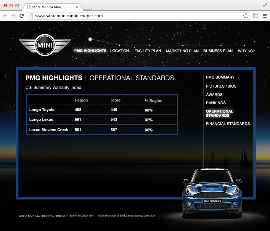This screenshot has height=231, width=270.
Task: Click the blue Mini Cooper S car image
Action: pyautogui.click(x=212, y=192)
